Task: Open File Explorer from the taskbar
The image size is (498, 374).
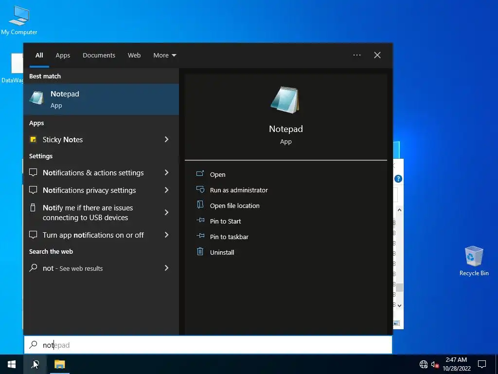Action: click(x=59, y=364)
